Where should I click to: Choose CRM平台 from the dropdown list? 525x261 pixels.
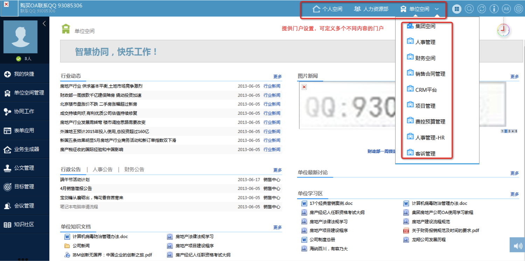coord(426,90)
